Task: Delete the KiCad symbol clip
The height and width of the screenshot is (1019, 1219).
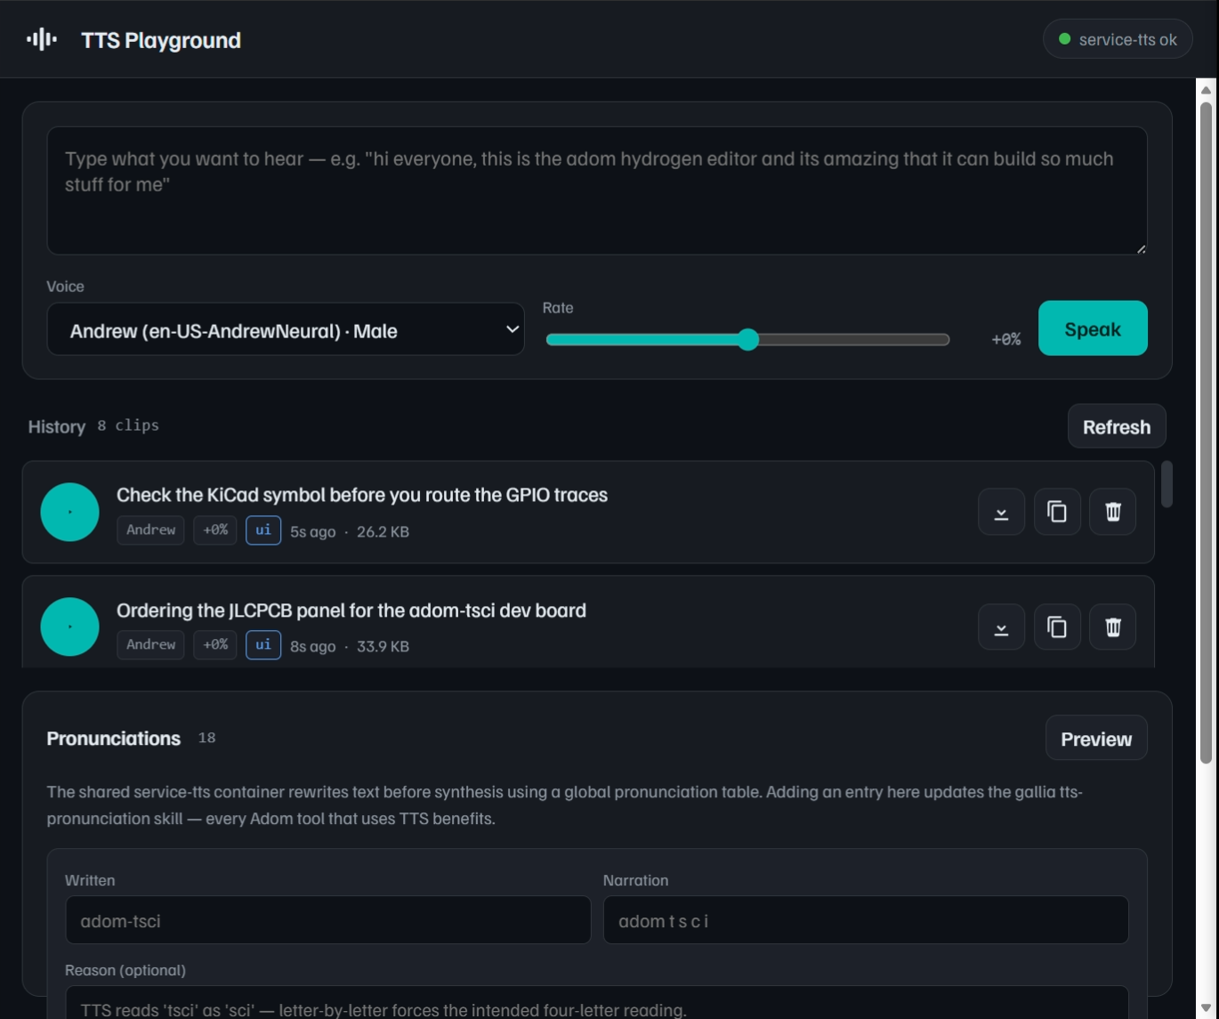Action: coord(1113,512)
